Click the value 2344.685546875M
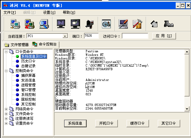Screen dimensions: 191x138 [99, 108]
